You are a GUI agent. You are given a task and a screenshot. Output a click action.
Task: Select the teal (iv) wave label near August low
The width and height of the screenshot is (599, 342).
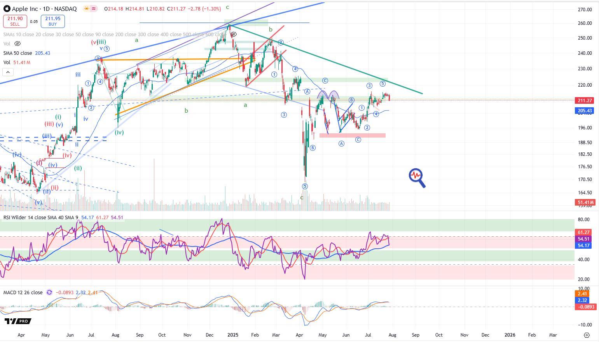pyautogui.click(x=119, y=132)
